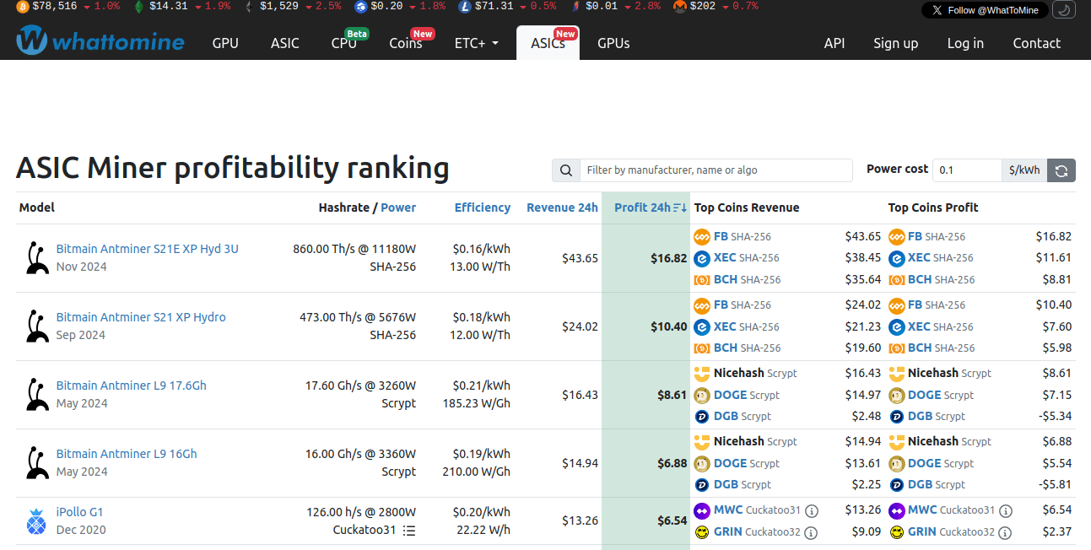Toggle dark mode with the moon icon

(x=1064, y=10)
